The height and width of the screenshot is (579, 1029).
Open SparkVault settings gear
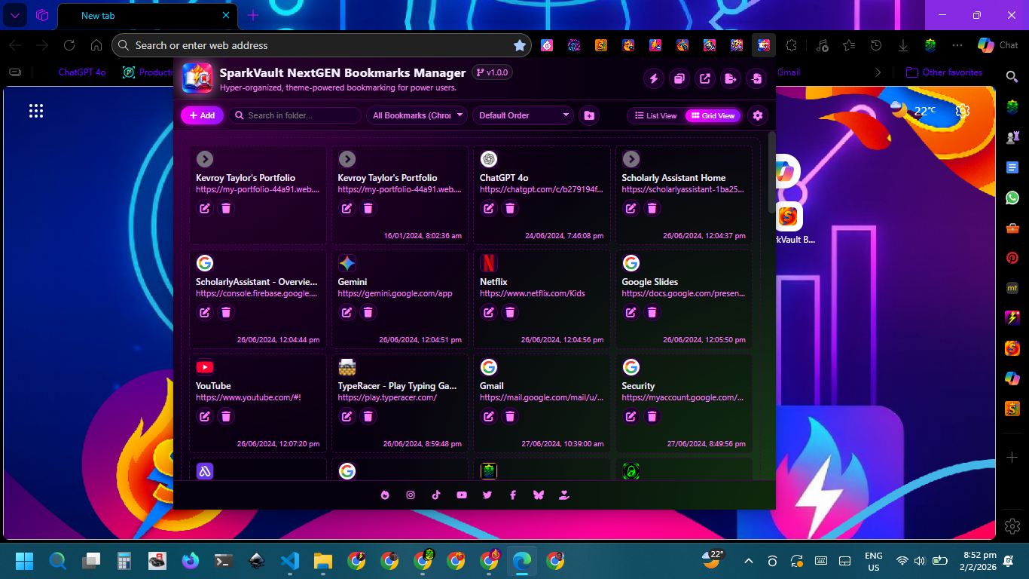click(x=758, y=115)
